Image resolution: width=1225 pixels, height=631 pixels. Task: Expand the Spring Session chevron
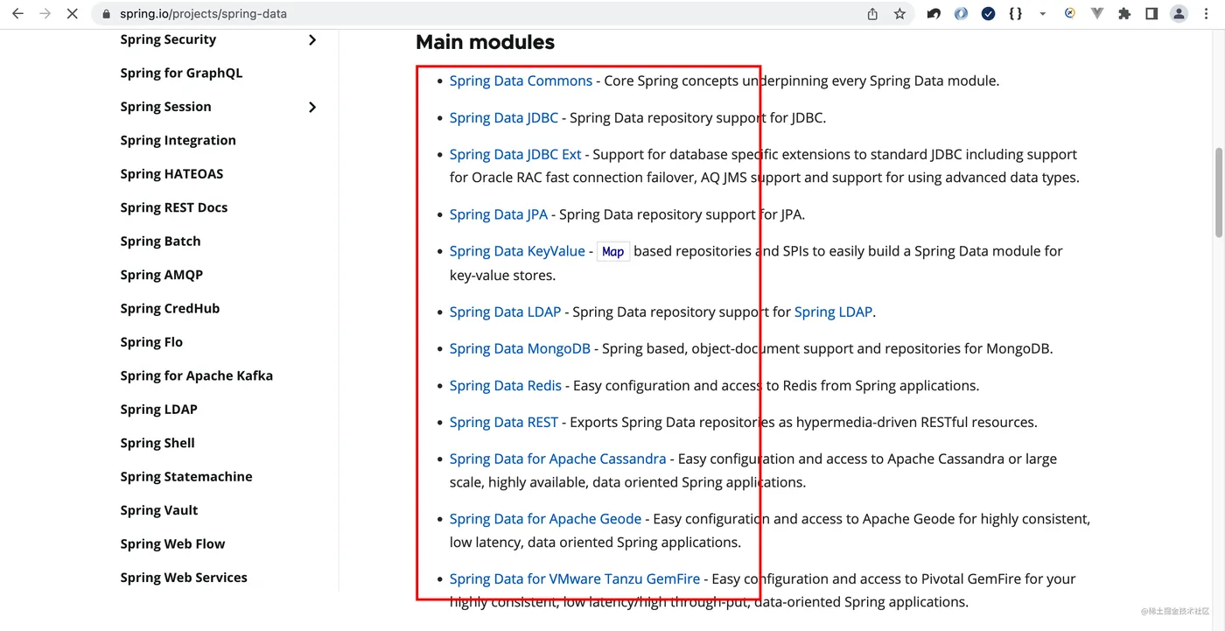(312, 107)
